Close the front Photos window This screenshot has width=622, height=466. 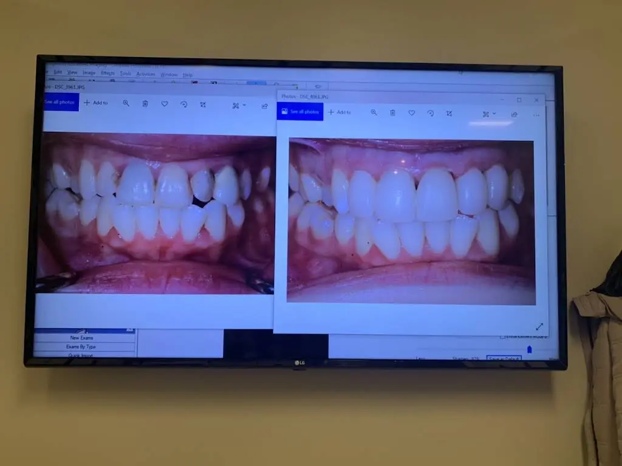pos(536,100)
